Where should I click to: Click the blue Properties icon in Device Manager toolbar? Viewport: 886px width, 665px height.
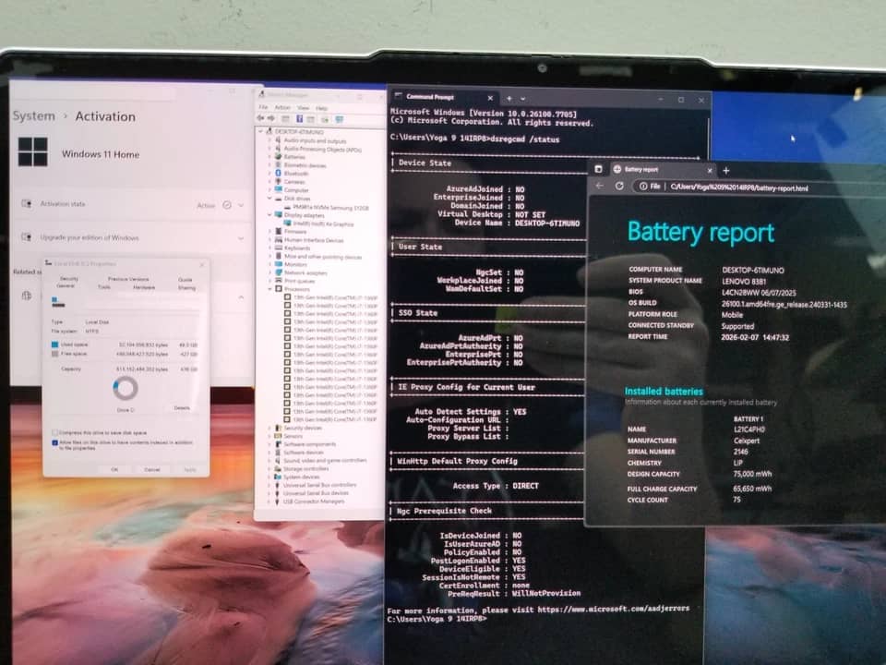[299, 119]
